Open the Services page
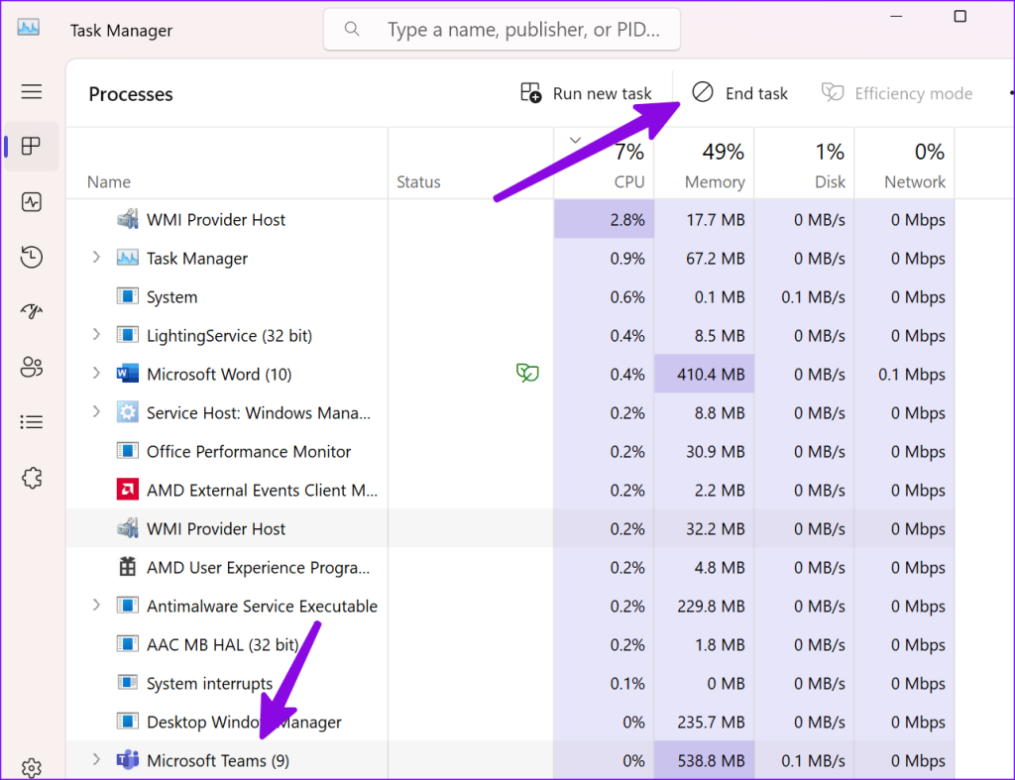 (x=31, y=477)
